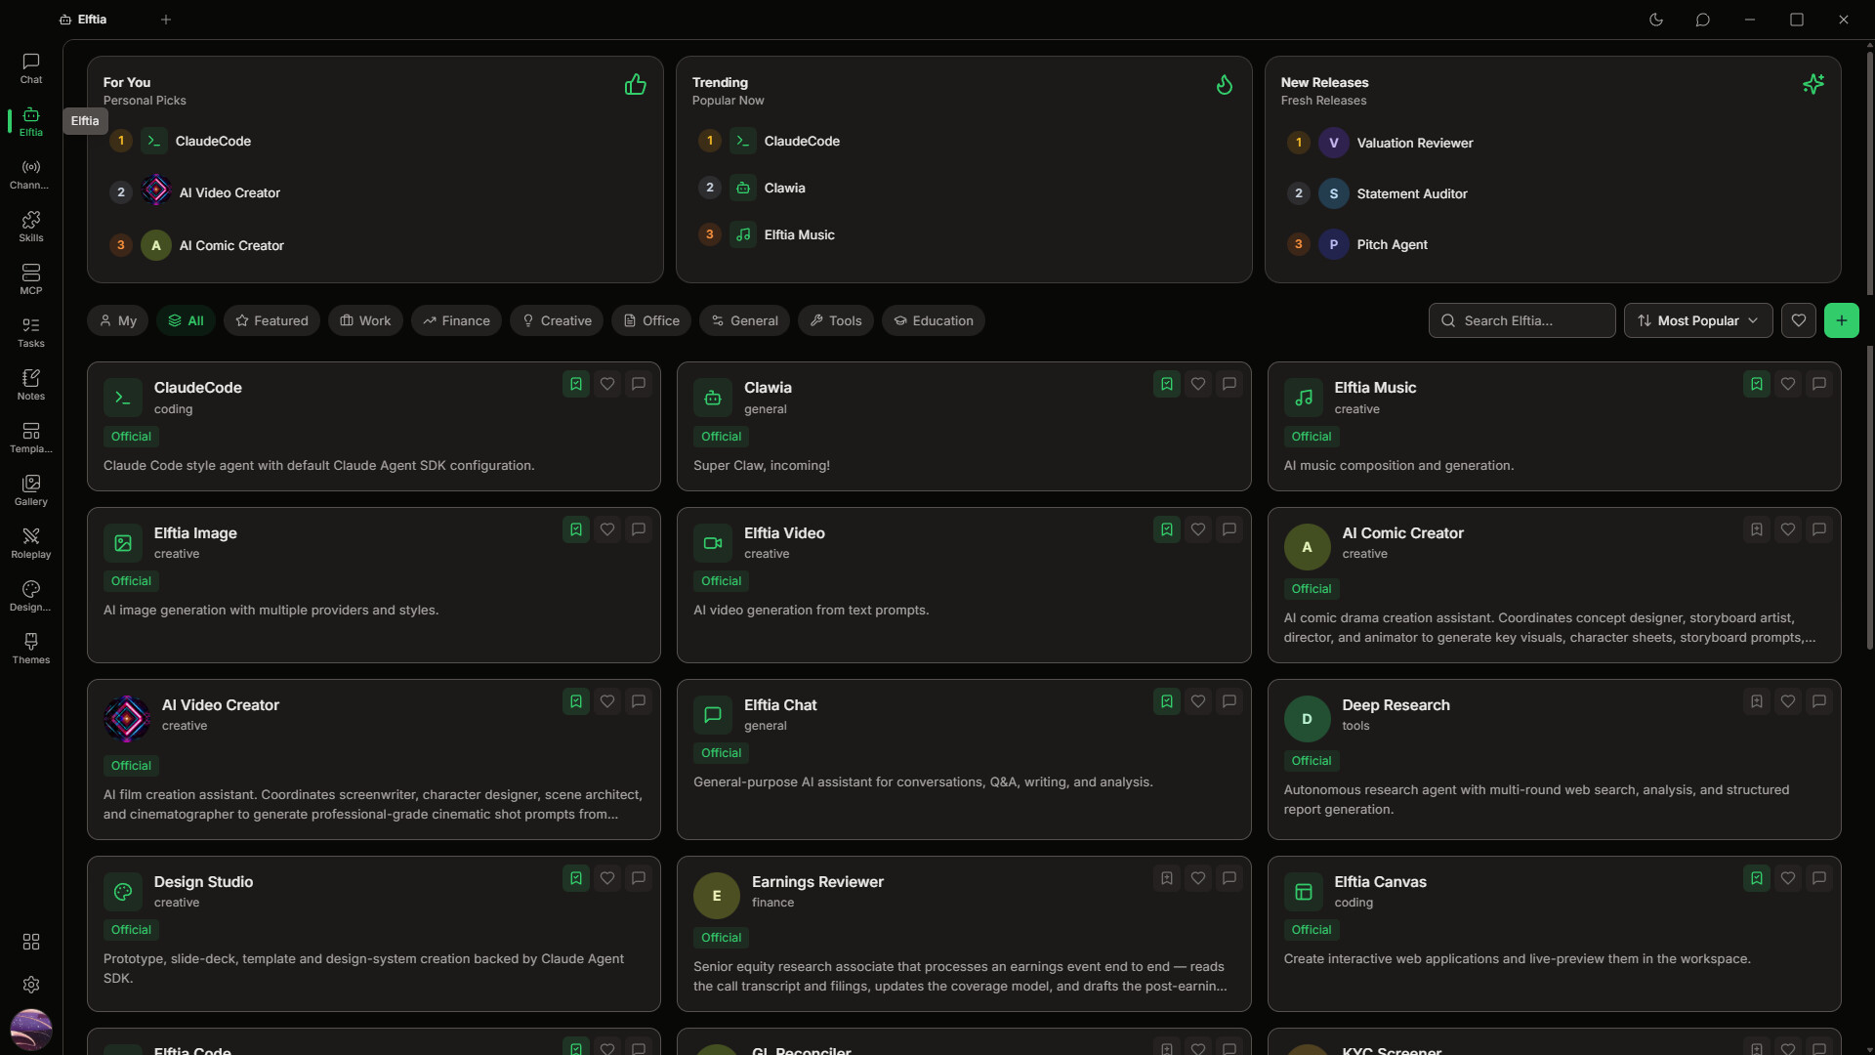
Task: Open comments on Elftia Image card
Action: (x=639, y=529)
